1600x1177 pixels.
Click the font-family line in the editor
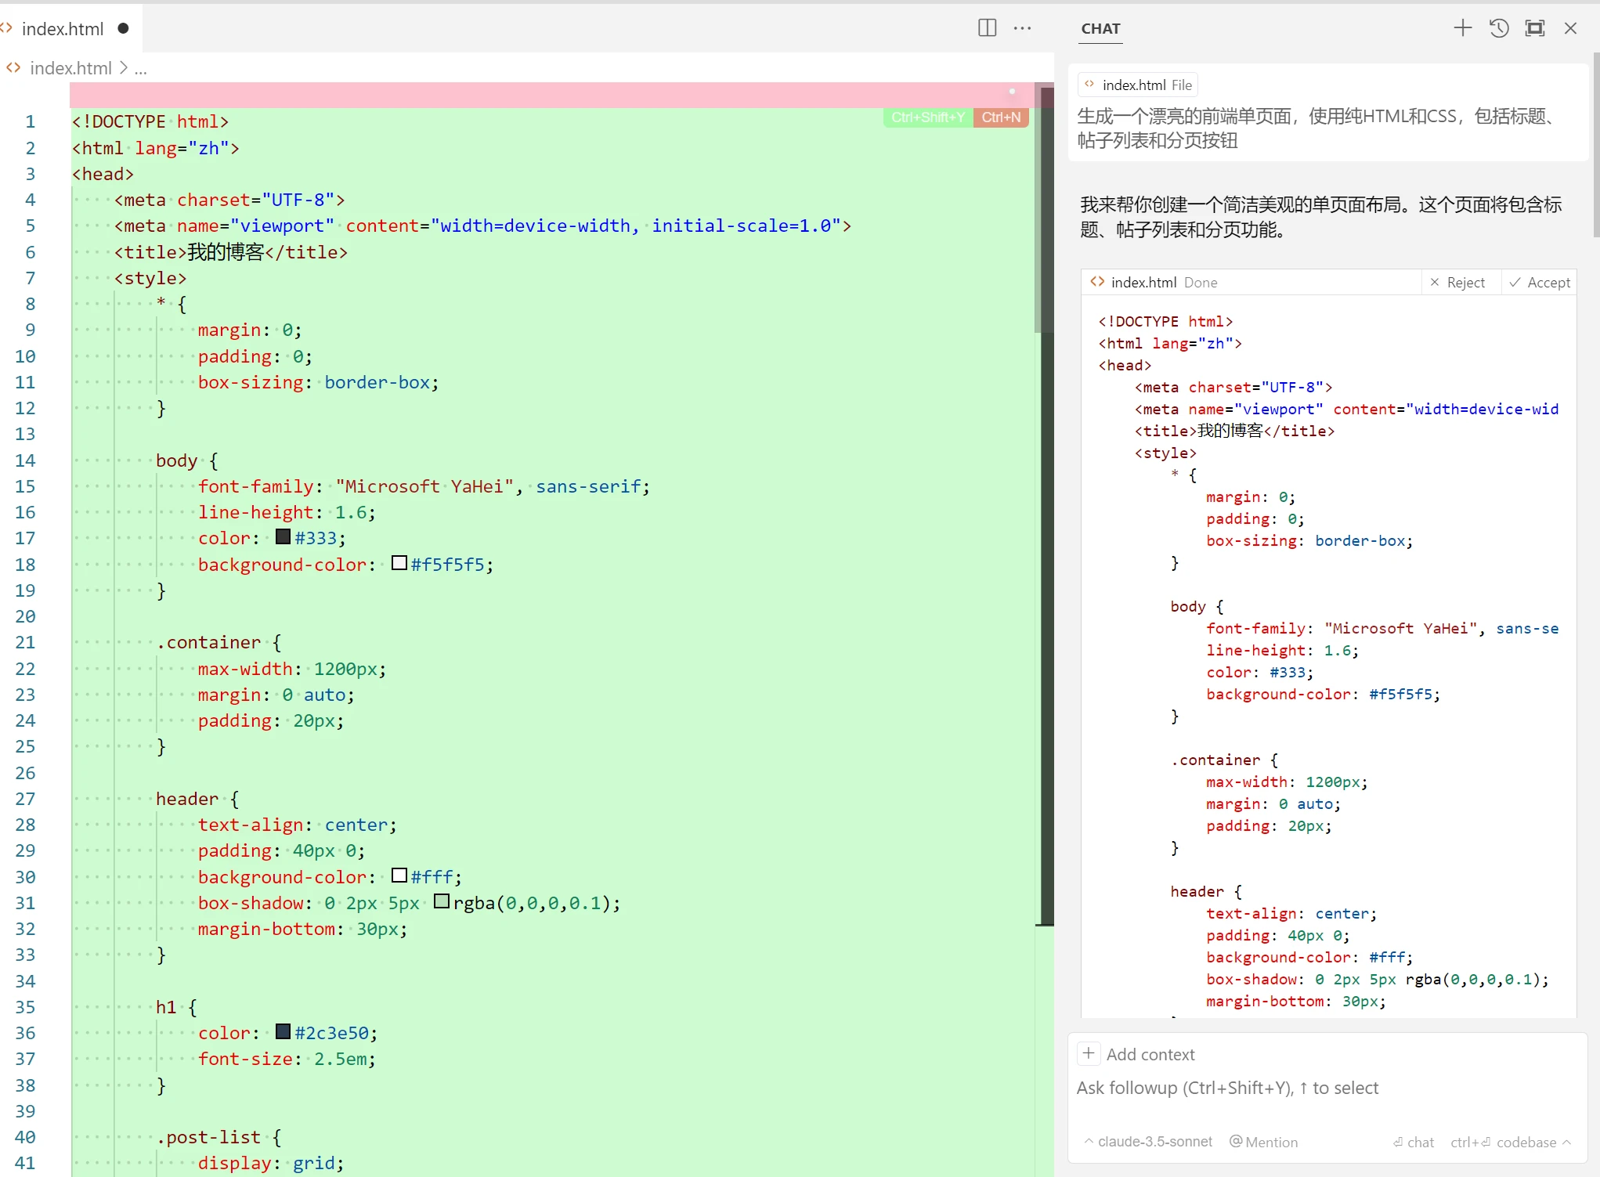(424, 486)
